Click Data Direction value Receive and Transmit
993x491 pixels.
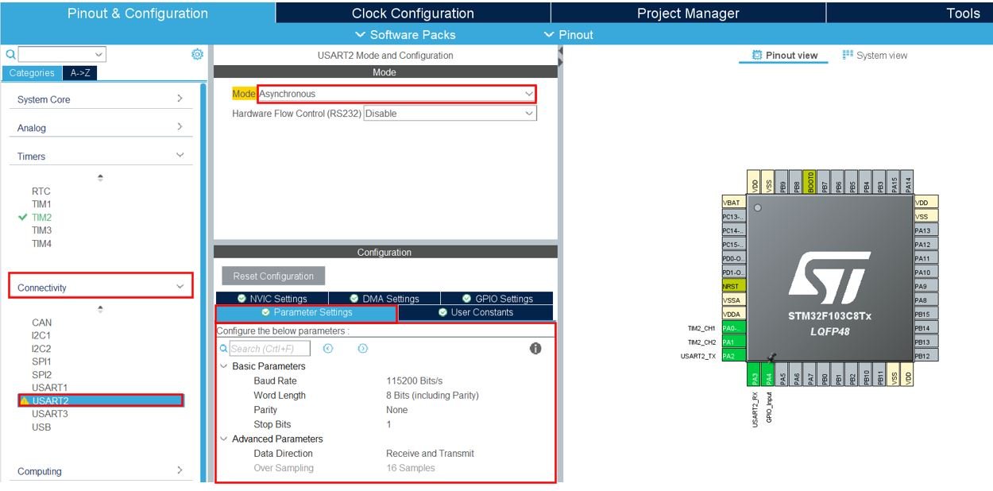tap(430, 454)
